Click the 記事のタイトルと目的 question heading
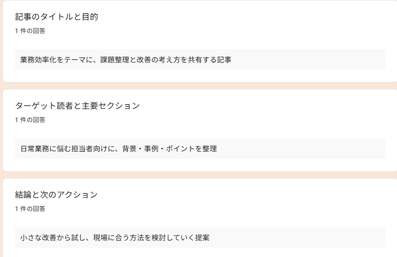Viewport: 397px width, 257px height. 57,17
